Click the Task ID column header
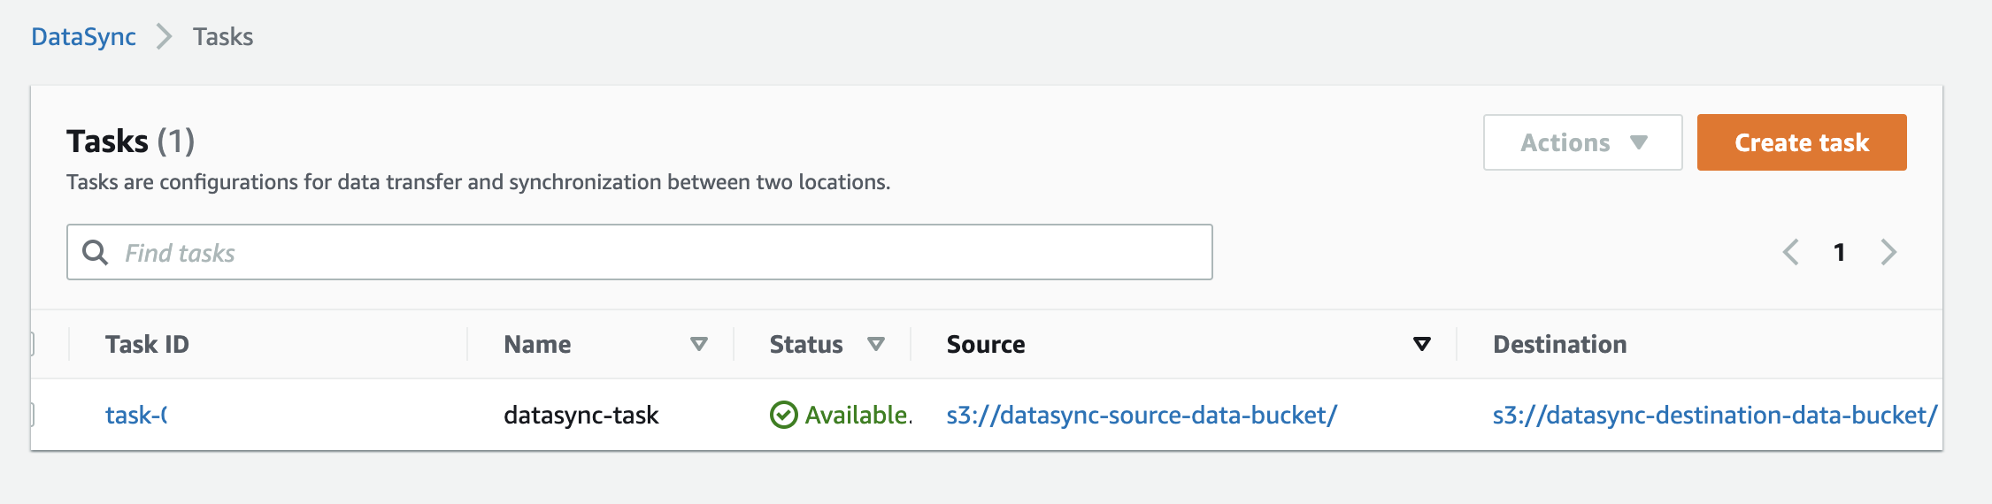Viewport: 1992px width, 504px height. 147,344
